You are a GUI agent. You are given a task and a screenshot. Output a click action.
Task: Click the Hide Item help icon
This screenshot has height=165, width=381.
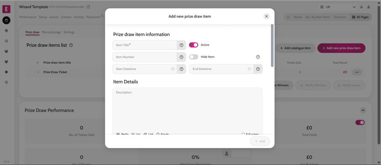pyautogui.click(x=258, y=57)
